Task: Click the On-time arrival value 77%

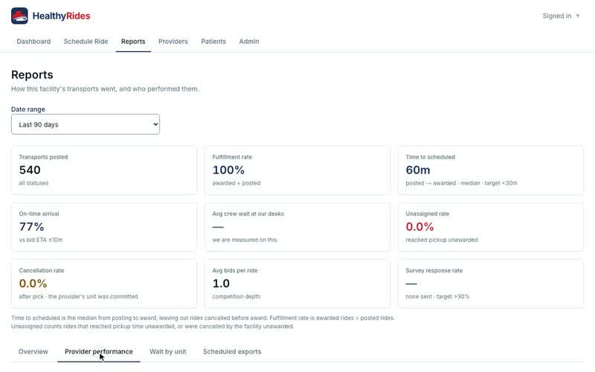Action: coord(31,227)
